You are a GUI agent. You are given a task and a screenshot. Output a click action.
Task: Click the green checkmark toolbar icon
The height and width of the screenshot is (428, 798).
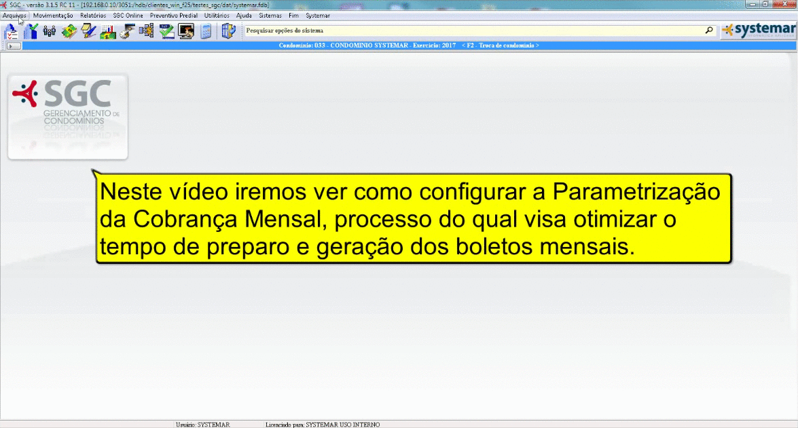point(166,31)
